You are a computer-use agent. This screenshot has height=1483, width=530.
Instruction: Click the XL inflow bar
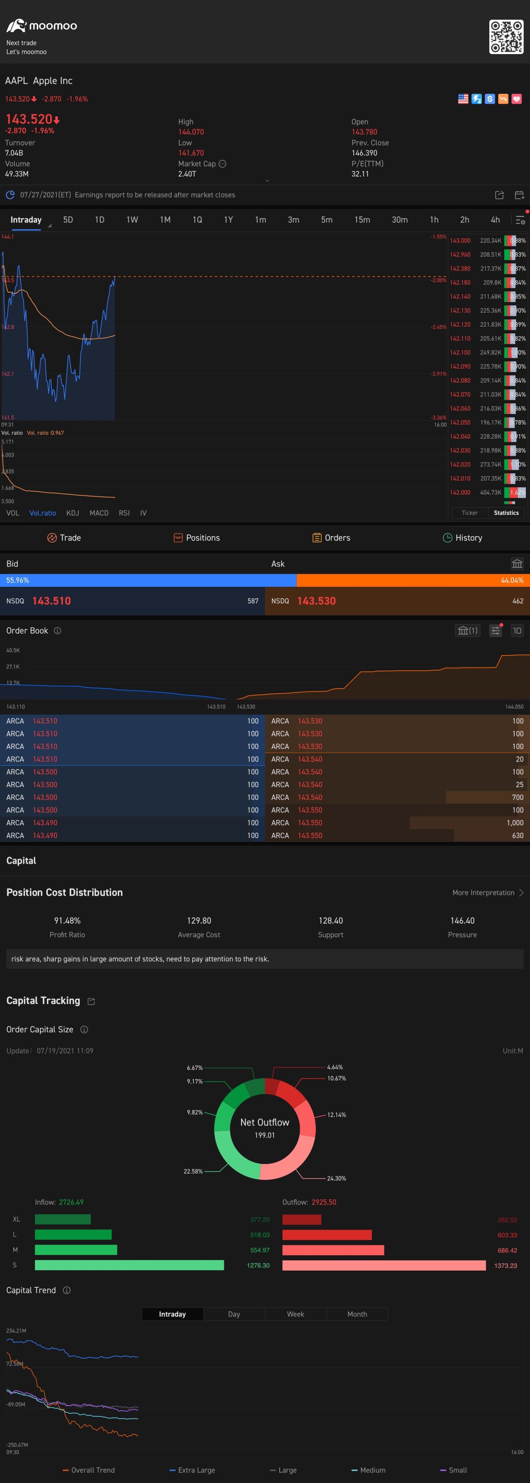pyautogui.click(x=63, y=1219)
